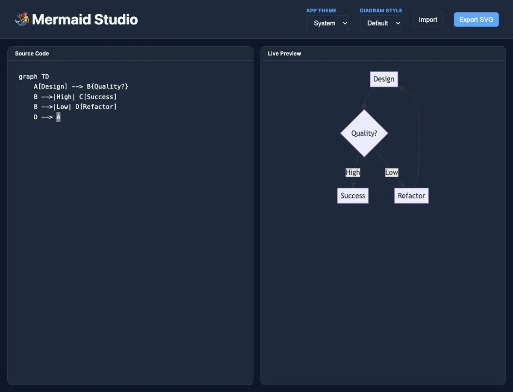Click the highlighted A after D arrow

58,116
